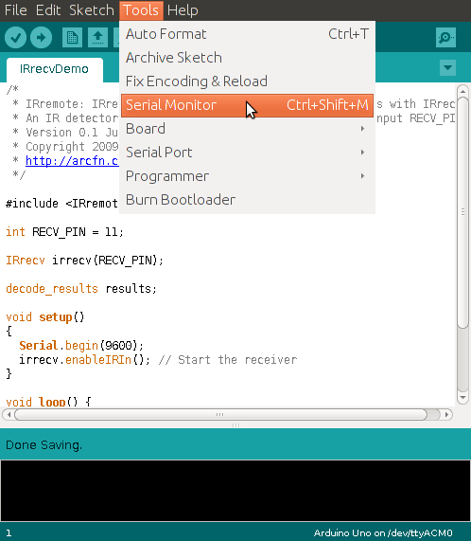Click the line number 1 in the status bar
Viewport: 471px width, 541px height.
tap(9, 533)
